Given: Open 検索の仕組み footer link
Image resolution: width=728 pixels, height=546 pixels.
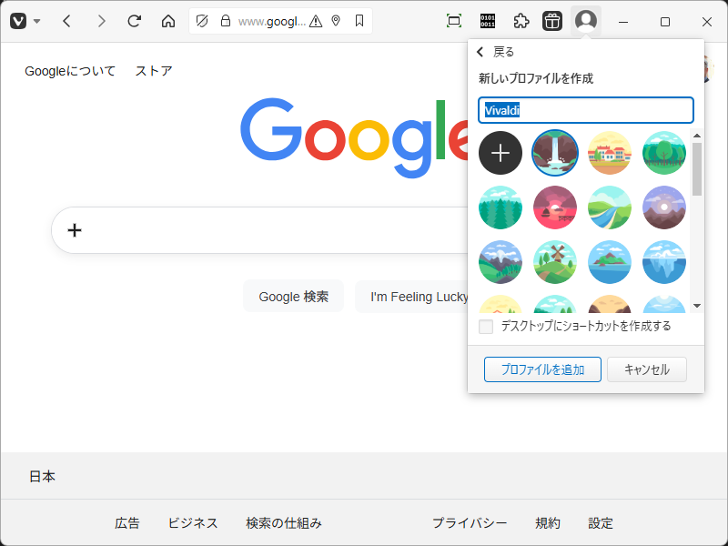Looking at the screenshot, I should pos(284,523).
